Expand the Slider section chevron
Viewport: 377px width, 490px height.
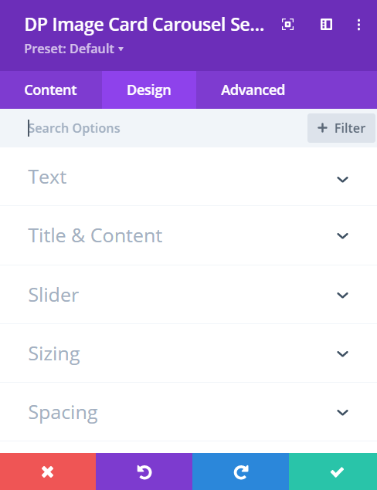[342, 295]
